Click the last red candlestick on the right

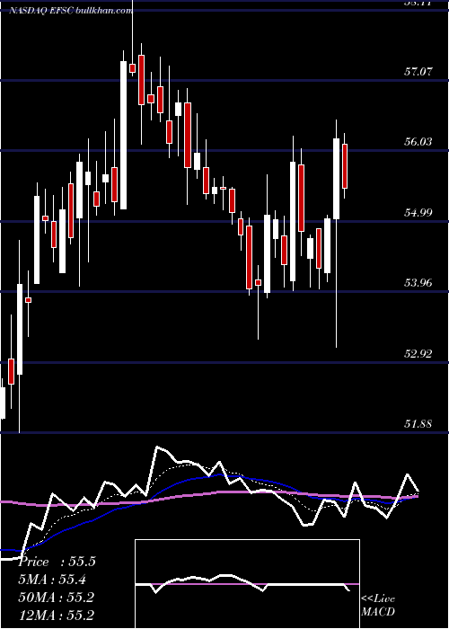click(344, 166)
